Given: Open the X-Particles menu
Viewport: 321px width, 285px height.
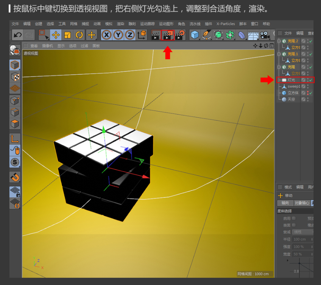Looking at the screenshot, I should point(225,24).
